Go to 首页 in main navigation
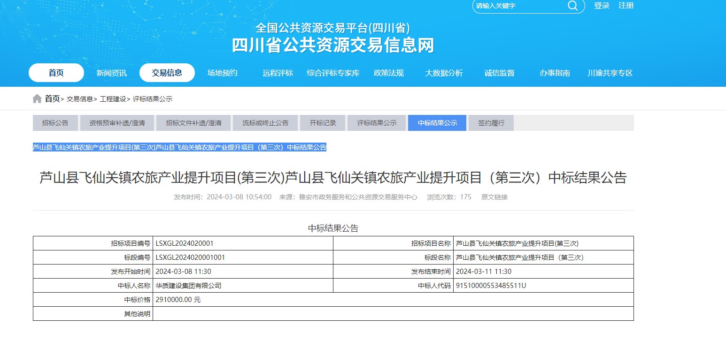This screenshot has width=726, height=348. tap(56, 73)
